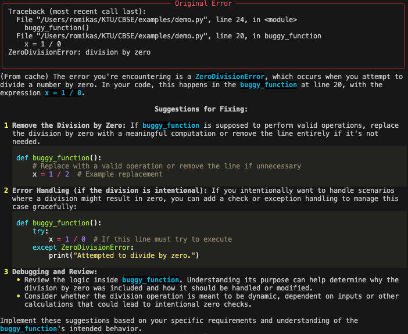
Task: Click "def buggy_function():" in first code block
Action: click(x=59, y=158)
